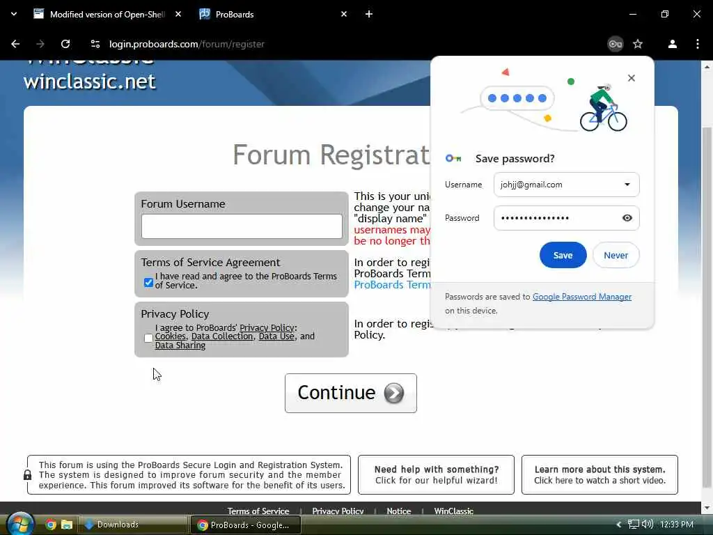
Task: Open site information icon in address bar
Action: tap(95, 44)
